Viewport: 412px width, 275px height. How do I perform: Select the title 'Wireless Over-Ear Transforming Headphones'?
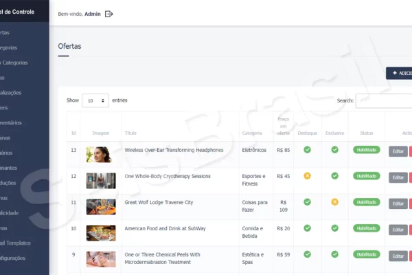coord(174,150)
